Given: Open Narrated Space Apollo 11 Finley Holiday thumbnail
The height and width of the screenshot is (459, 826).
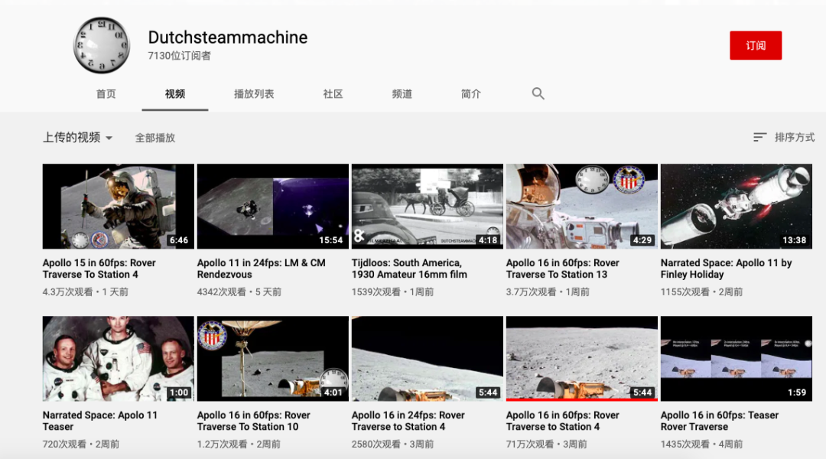Looking at the screenshot, I should coord(737,206).
